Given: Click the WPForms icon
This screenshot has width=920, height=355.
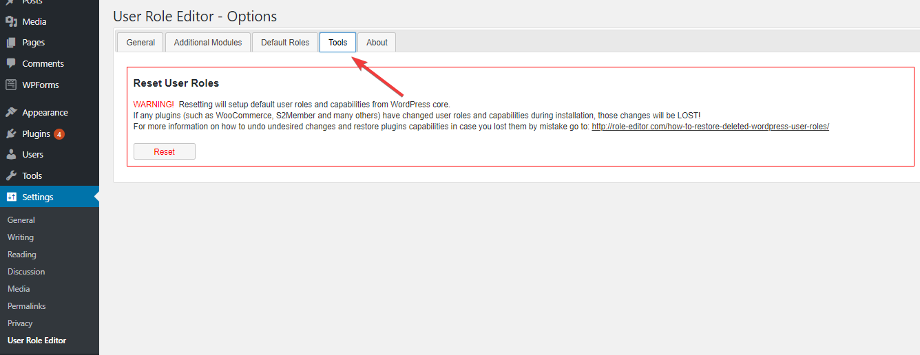Looking at the screenshot, I should click(11, 85).
